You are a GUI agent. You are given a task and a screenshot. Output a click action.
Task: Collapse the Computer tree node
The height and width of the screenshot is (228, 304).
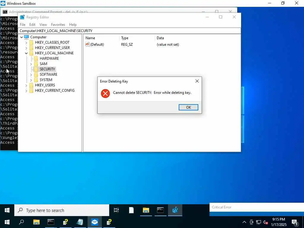click(21, 37)
